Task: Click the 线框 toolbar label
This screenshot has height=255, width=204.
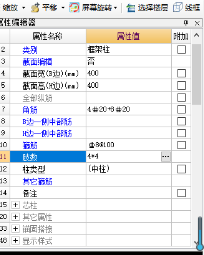Action: click(192, 8)
